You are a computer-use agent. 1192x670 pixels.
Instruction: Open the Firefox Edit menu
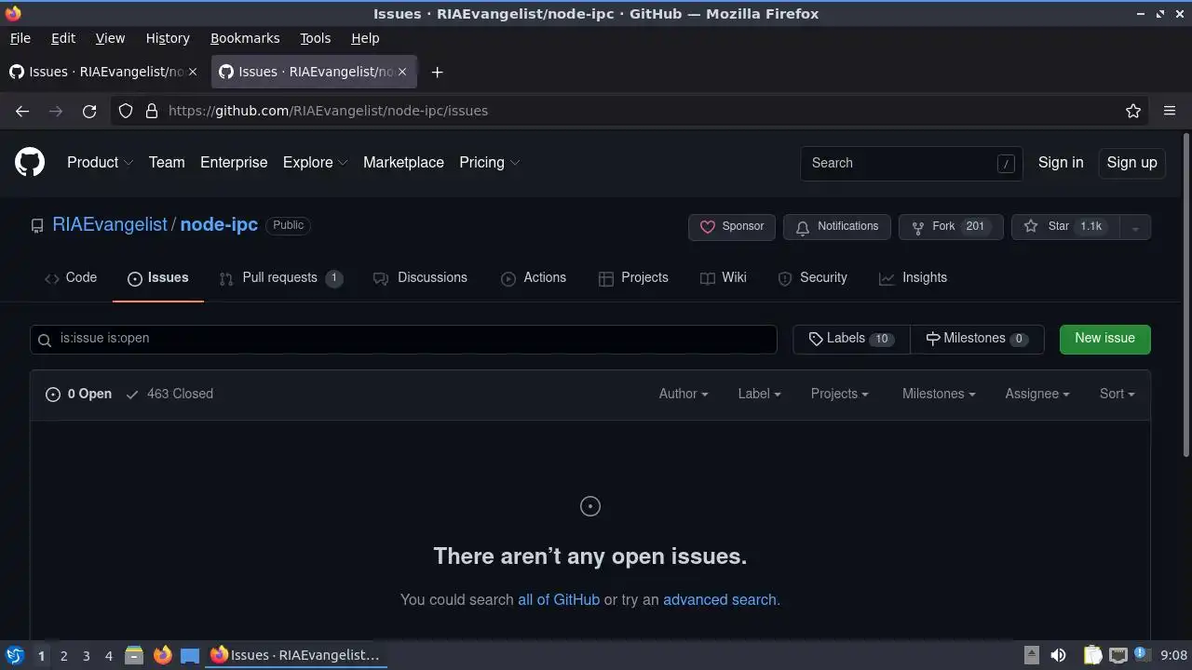coord(63,38)
